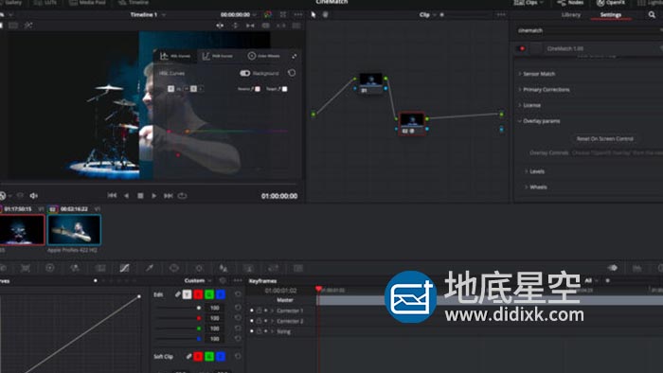
Task: Reset the Soft Clip settings
Action: pyautogui.click(x=238, y=357)
